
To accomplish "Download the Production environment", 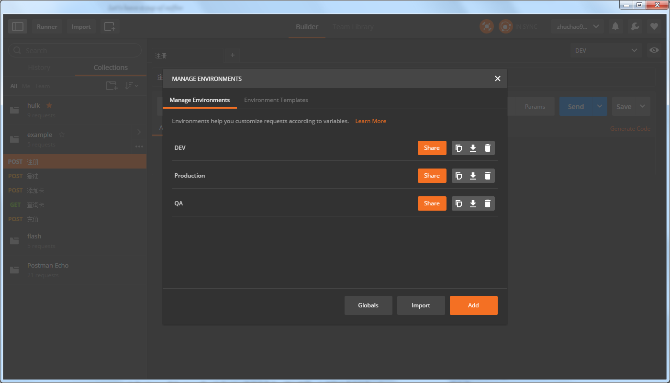I will click(473, 176).
